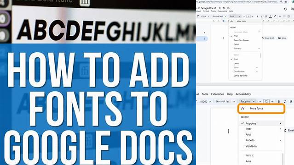Click the font list scrollbar in top screenshot
Screen dimensions: 294x165
click(x=260, y=55)
